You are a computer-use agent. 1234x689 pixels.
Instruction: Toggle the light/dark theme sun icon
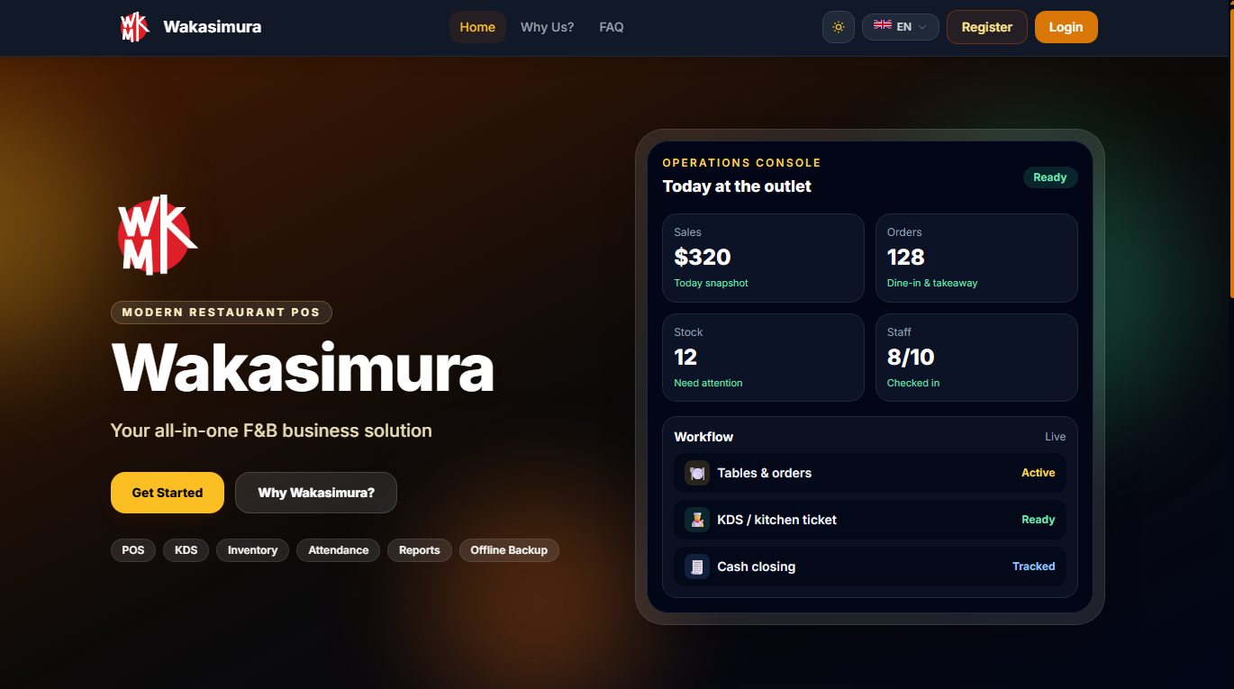839,27
